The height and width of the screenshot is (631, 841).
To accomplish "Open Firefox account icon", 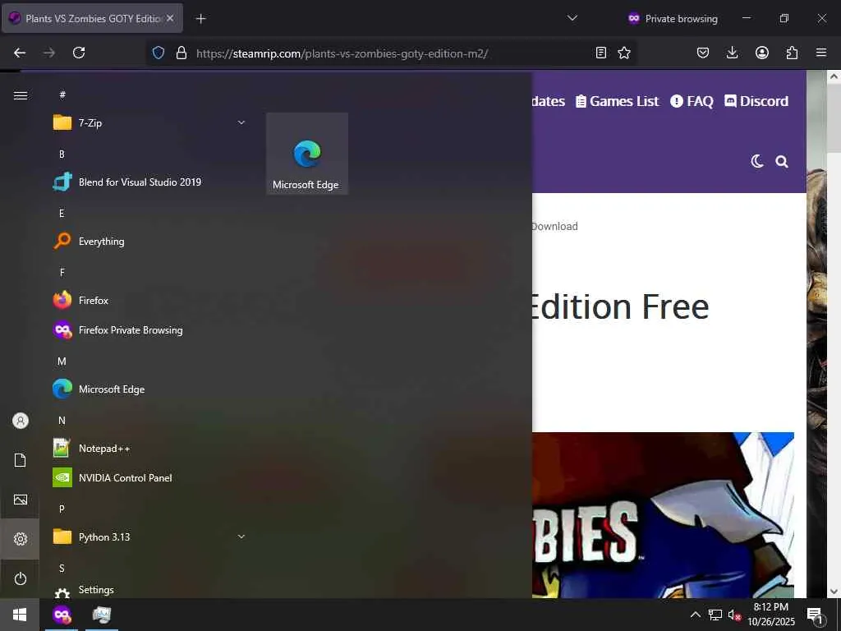I will [762, 53].
